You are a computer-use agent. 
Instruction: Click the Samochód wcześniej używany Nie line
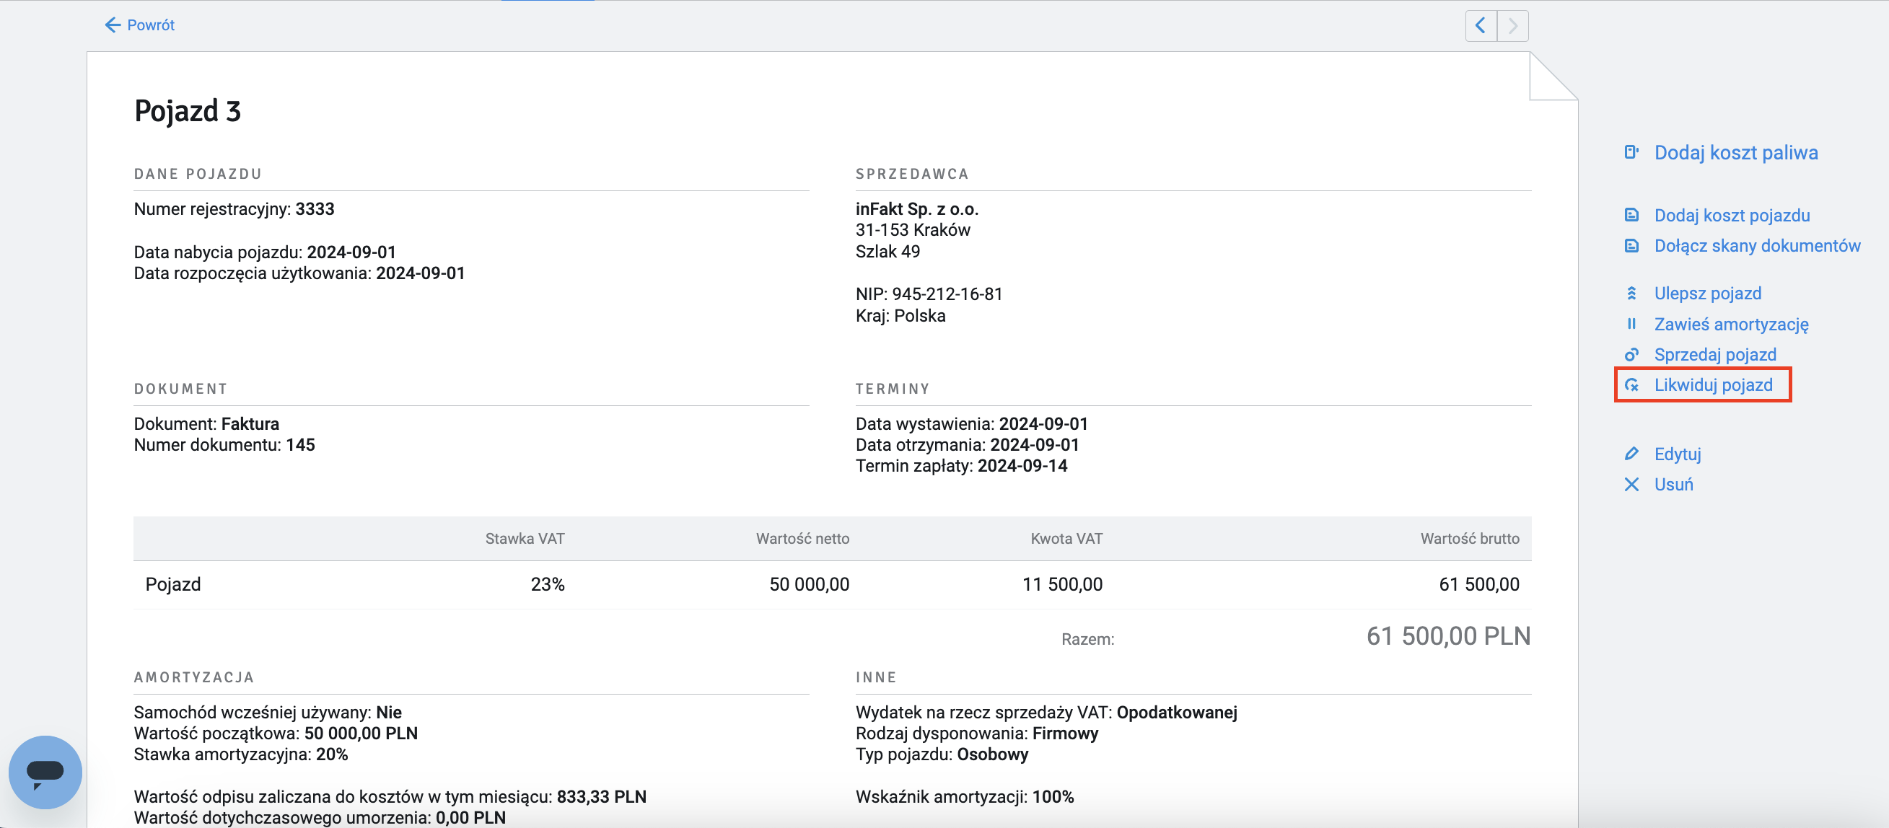click(x=268, y=713)
